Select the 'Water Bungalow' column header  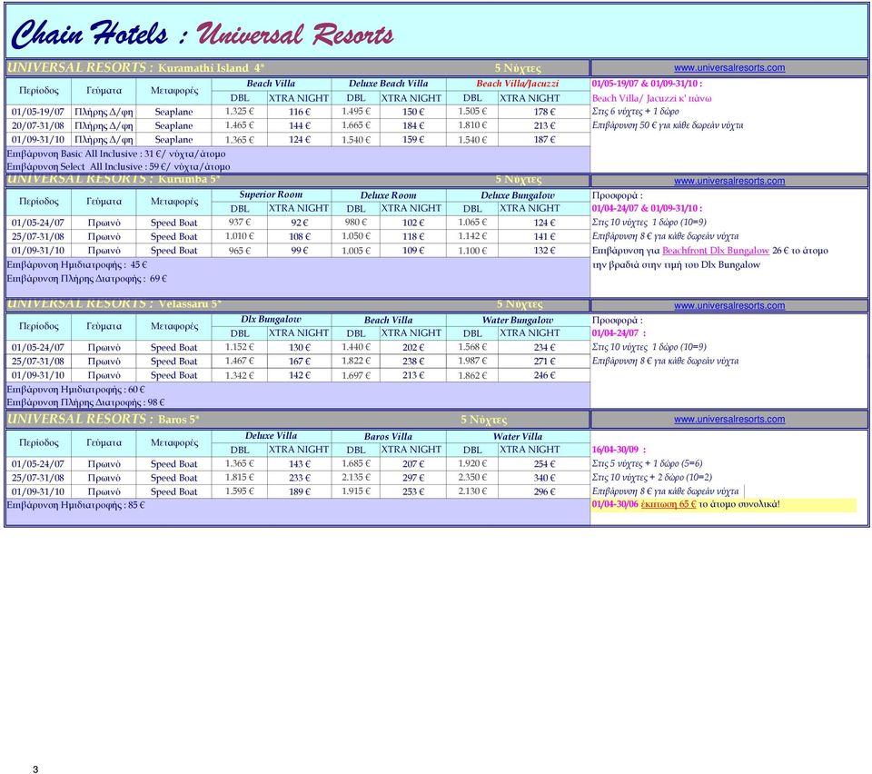[x=517, y=320]
